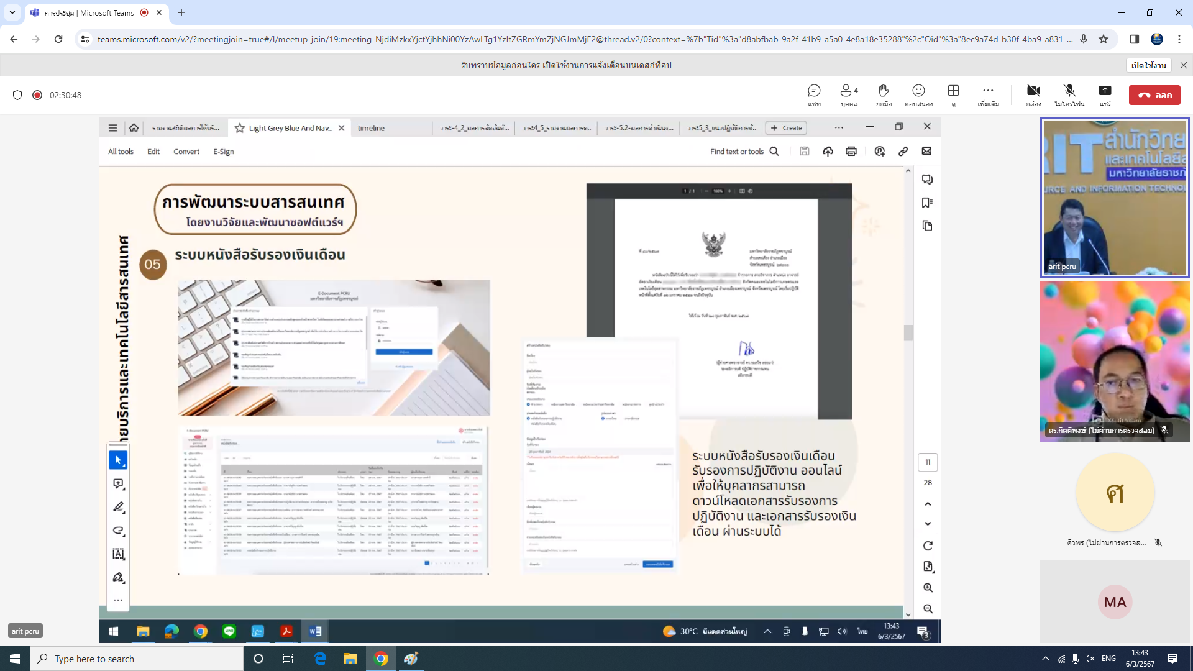Reload the Teams page

point(58,39)
